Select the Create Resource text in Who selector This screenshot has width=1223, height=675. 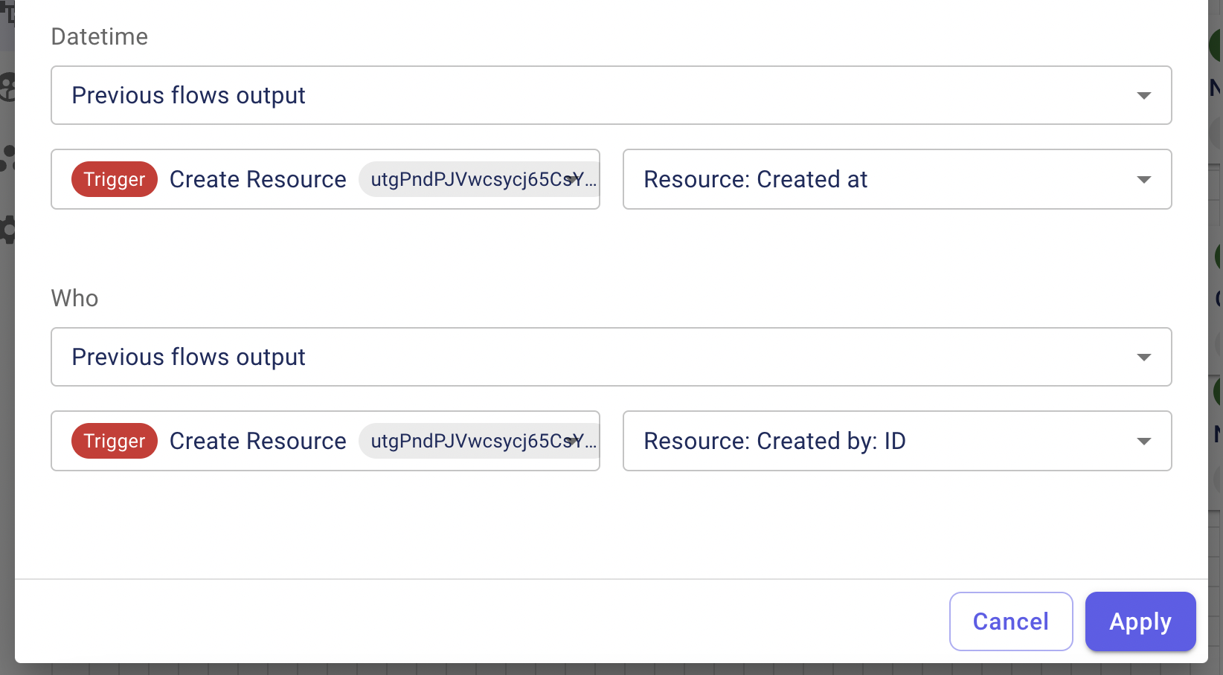(x=258, y=441)
